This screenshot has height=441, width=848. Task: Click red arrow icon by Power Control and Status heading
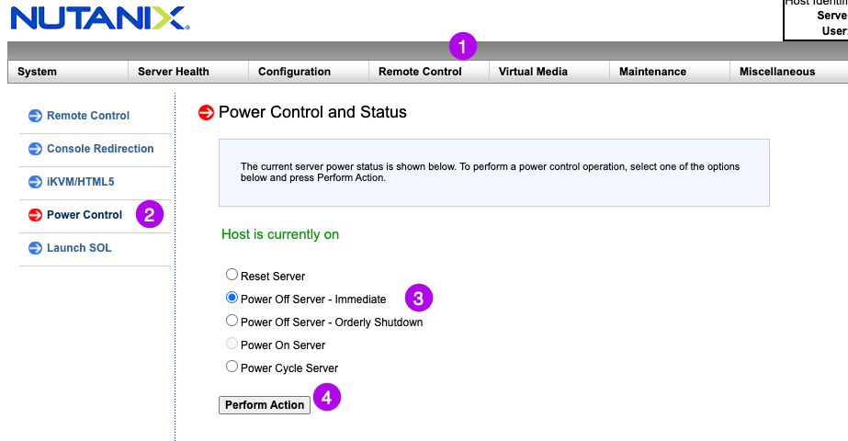[x=206, y=113]
